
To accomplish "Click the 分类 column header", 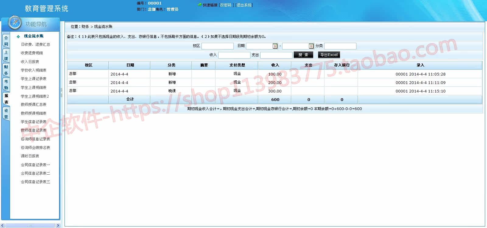I will pos(171,65).
